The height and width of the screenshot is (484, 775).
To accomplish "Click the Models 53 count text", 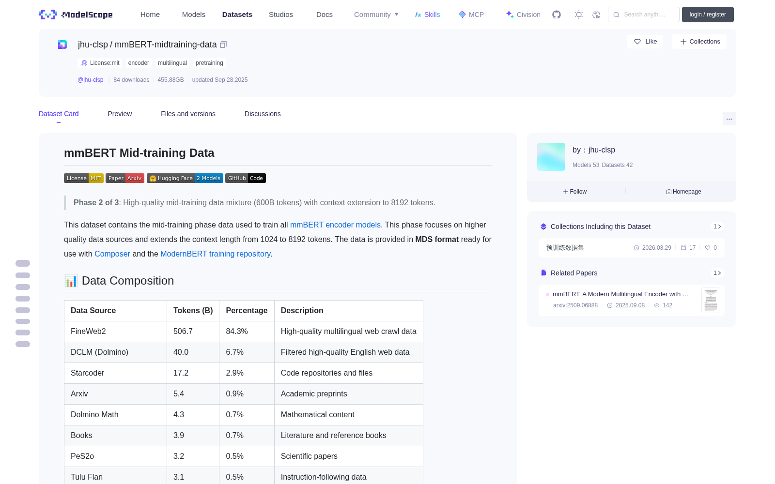I will tap(586, 165).
